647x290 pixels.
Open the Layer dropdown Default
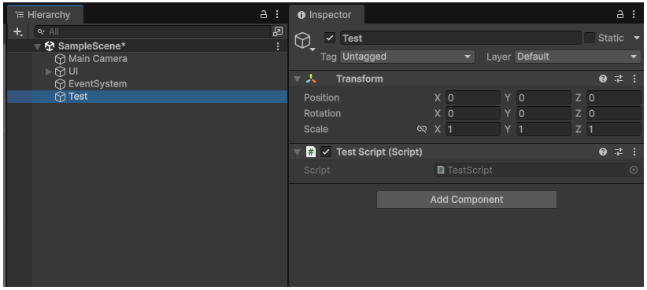point(578,57)
